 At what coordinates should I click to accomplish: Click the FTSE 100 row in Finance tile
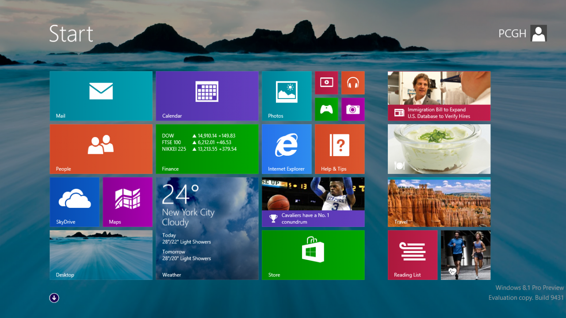196,142
